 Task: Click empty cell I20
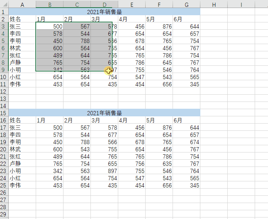click(241, 149)
